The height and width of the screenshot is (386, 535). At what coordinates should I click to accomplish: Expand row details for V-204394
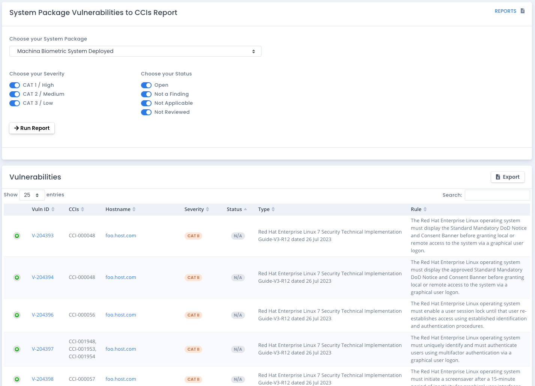[17, 277]
